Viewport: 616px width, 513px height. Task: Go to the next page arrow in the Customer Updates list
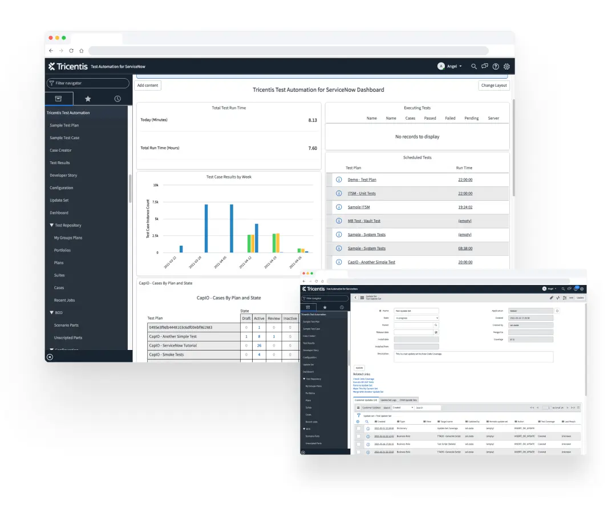[568, 408]
